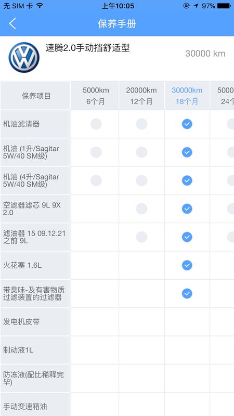
Task: Uncheck 带臭味 过滤器 at 30000km
Action: [187, 293]
